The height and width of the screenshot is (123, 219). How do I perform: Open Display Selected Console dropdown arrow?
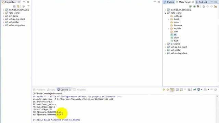[202, 90]
